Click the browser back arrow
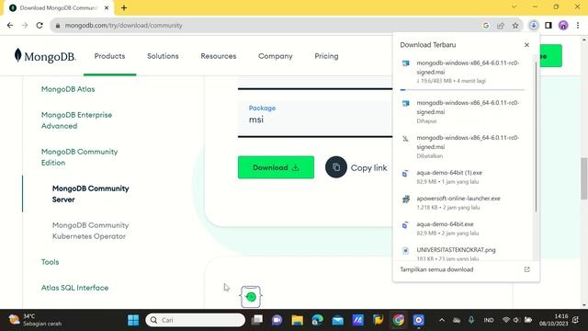This screenshot has height=331, width=588. click(10, 25)
